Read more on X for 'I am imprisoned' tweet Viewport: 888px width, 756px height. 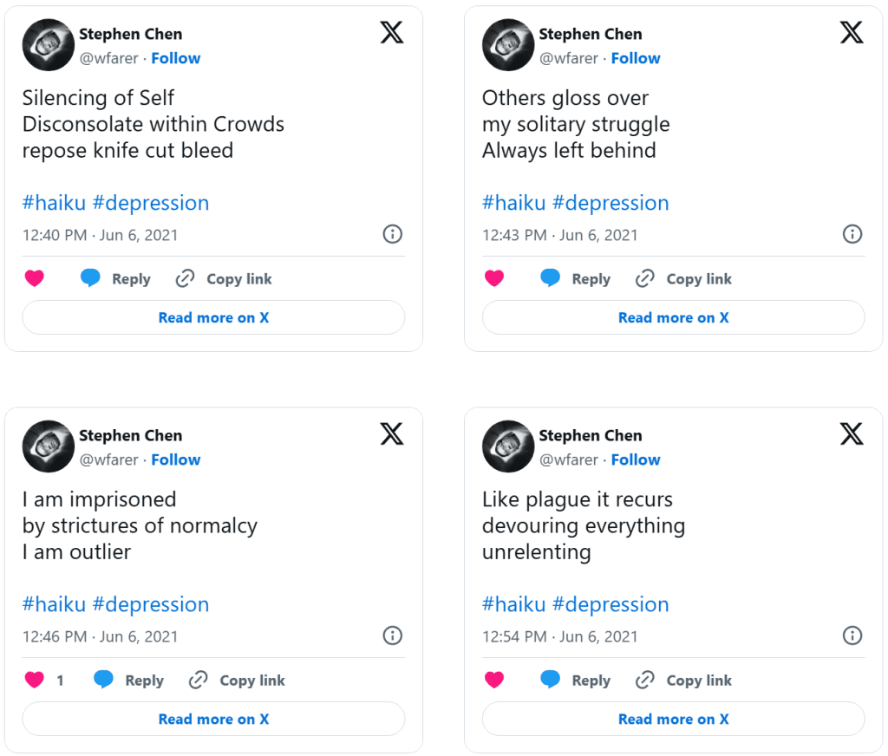pyautogui.click(x=213, y=719)
